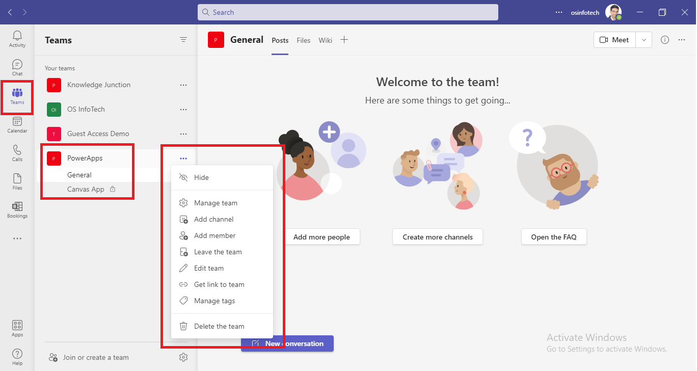Open the Calls section
The image size is (697, 371).
pos(17,153)
